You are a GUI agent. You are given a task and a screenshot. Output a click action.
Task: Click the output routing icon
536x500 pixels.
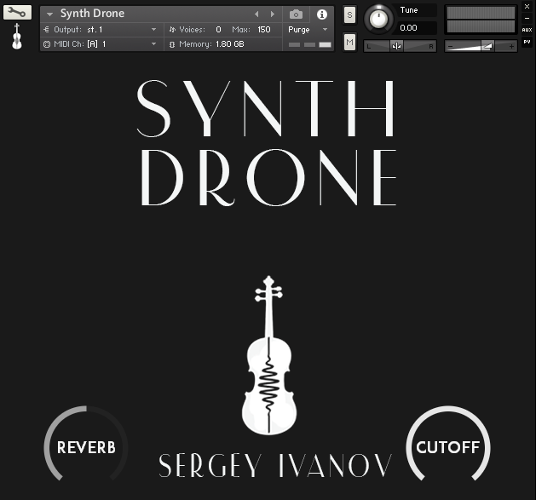point(47,30)
